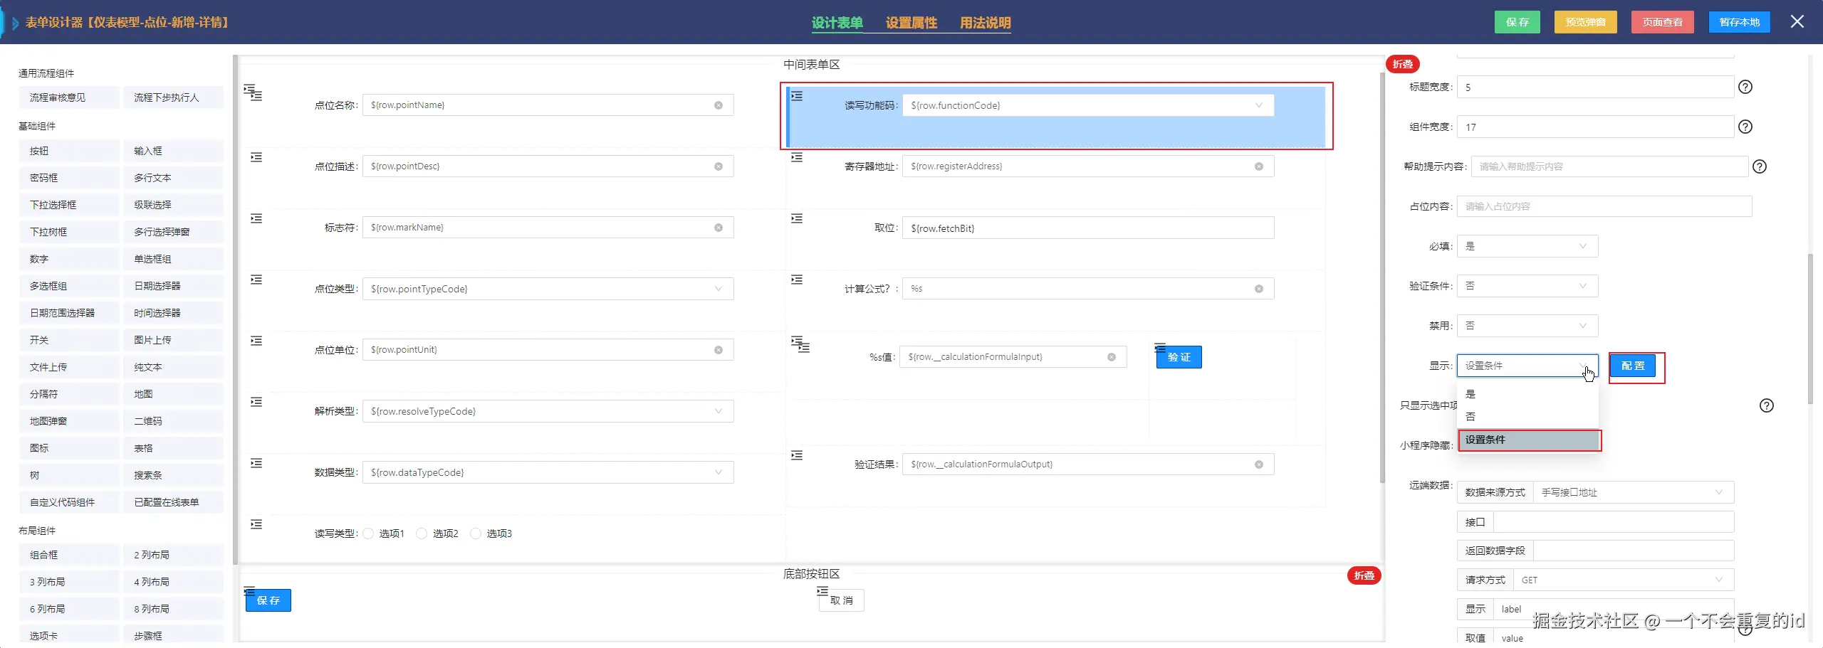Image resolution: width=1823 pixels, height=648 pixels.
Task: Collapse the bottom button area with its 折叠 badge
Action: (1364, 575)
